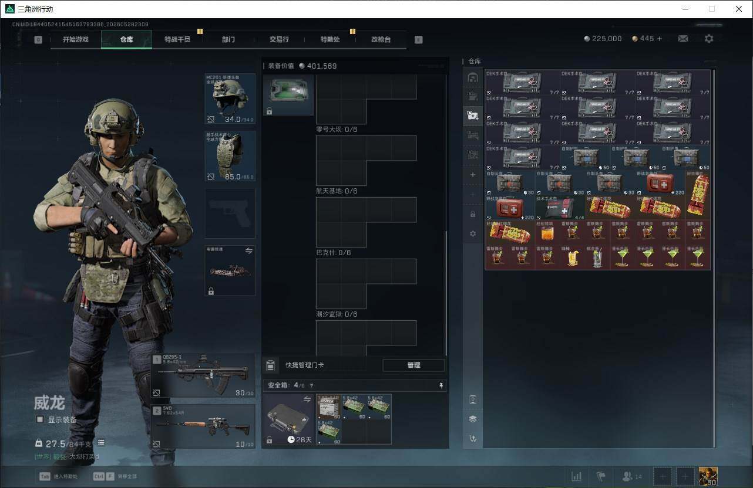The width and height of the screenshot is (753, 488).
Task: Click the 安全箱: 4/6 label
Action: pyautogui.click(x=286, y=385)
